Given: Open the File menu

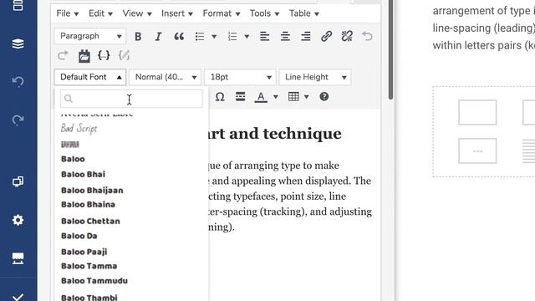Looking at the screenshot, I should pos(68,13).
